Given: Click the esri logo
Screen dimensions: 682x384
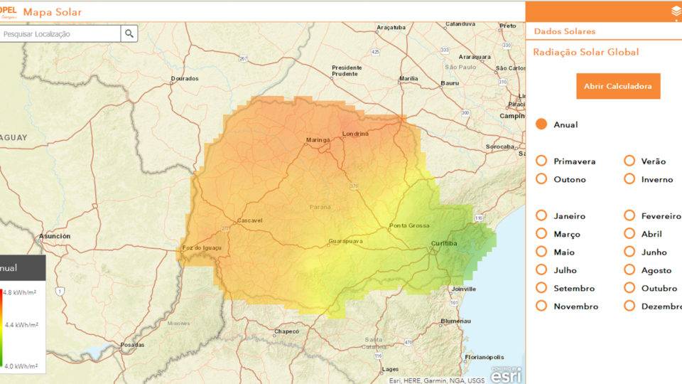Looking at the screenshot, I should pyautogui.click(x=507, y=375).
